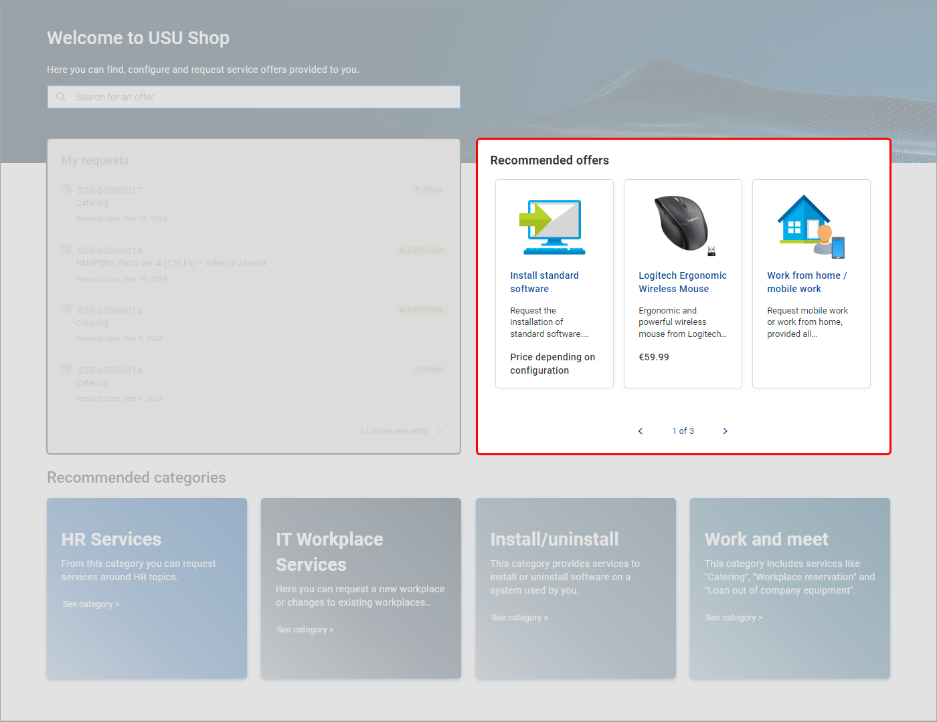Screen dimensions: 937x722
Task: Open Work from home / mobile work offer
Action: (806, 282)
